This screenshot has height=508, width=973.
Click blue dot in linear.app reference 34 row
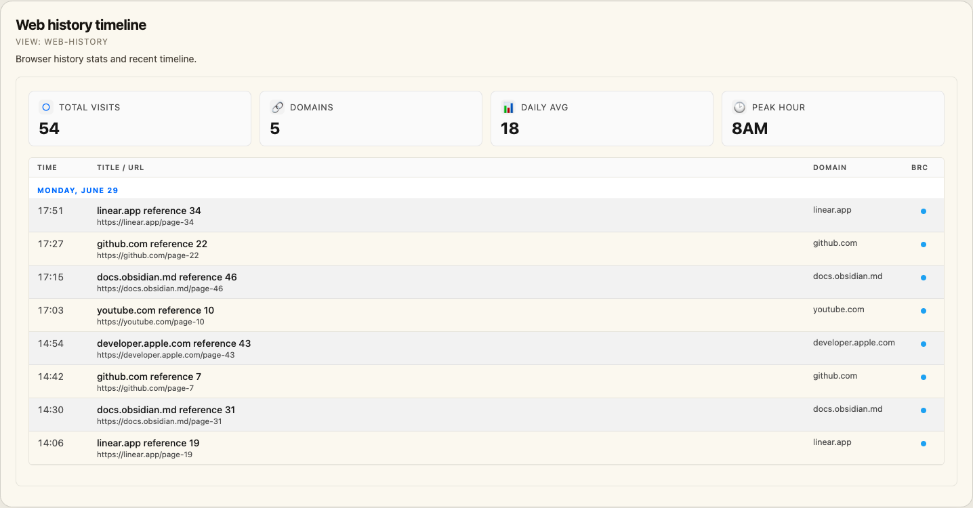pyautogui.click(x=923, y=211)
